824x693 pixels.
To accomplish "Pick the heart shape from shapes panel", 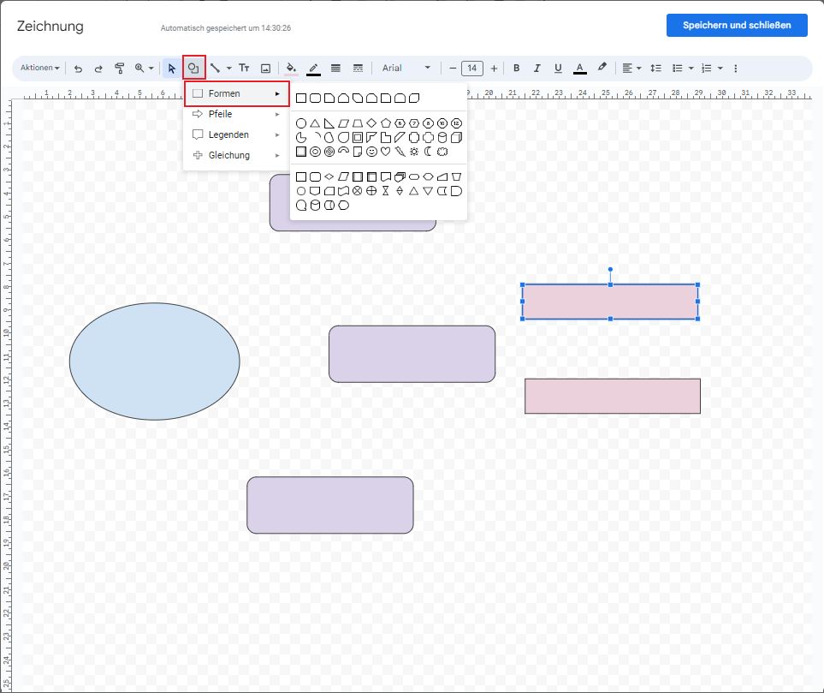I will [x=385, y=152].
